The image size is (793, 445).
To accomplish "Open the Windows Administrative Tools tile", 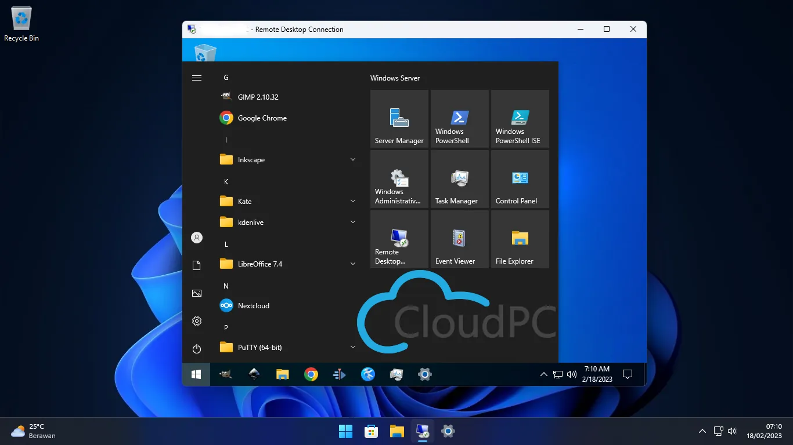I will coord(399,179).
